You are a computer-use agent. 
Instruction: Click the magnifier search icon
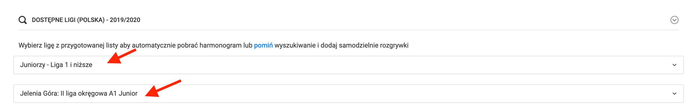pyautogui.click(x=23, y=20)
